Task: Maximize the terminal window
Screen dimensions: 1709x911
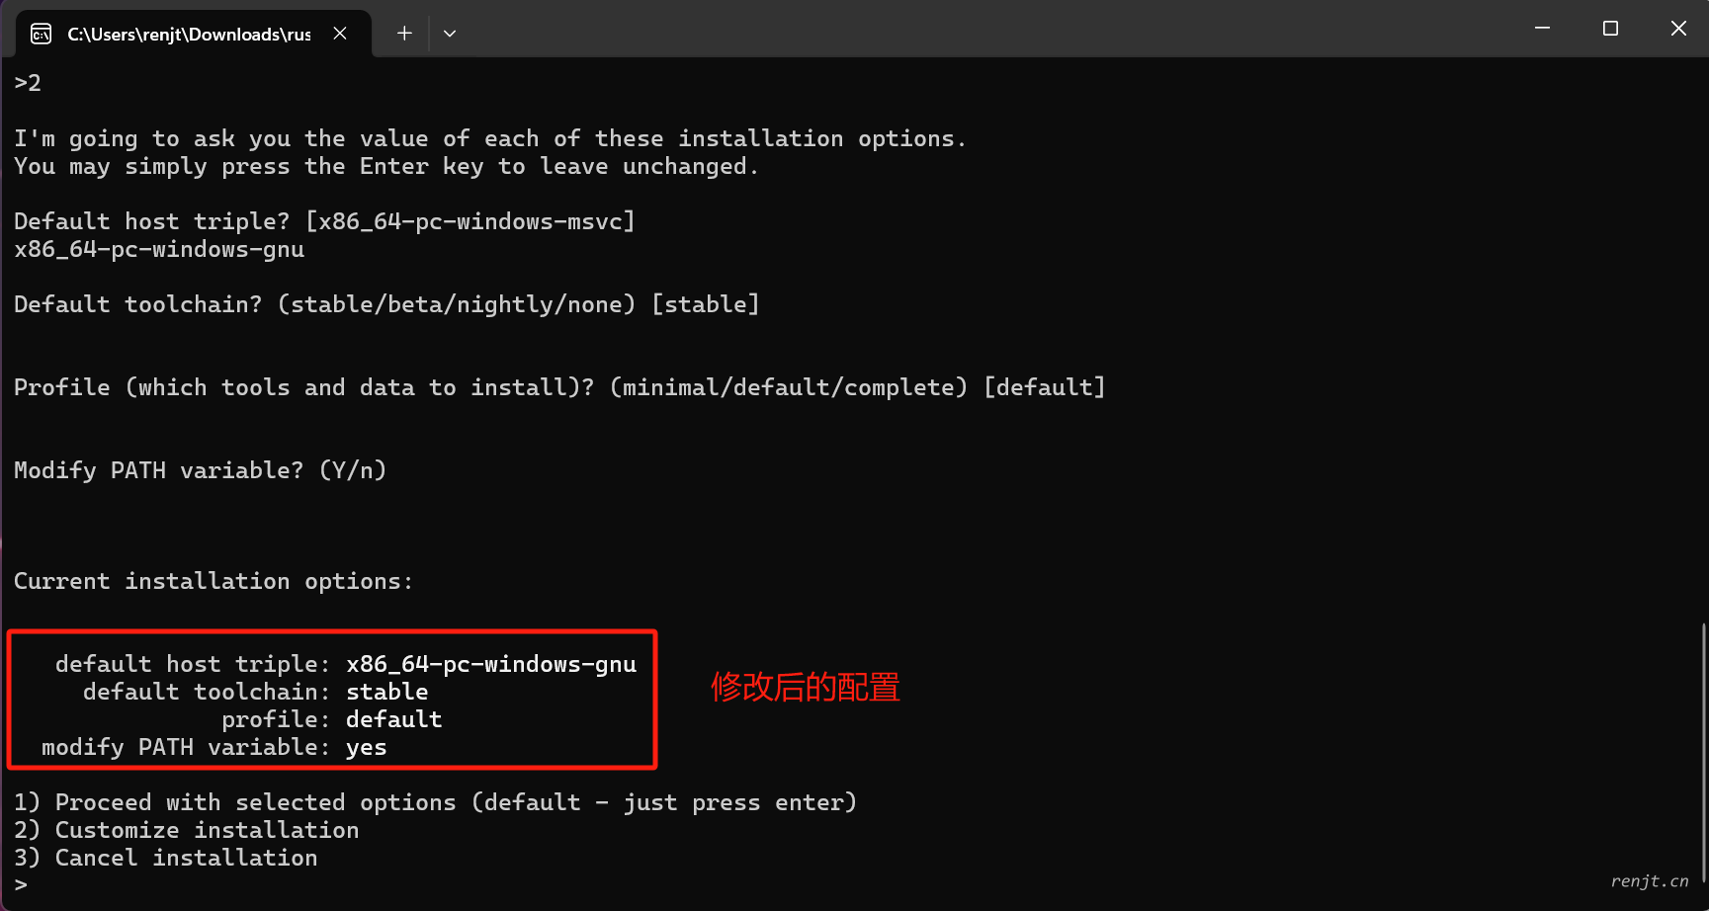Action: click(x=1610, y=29)
